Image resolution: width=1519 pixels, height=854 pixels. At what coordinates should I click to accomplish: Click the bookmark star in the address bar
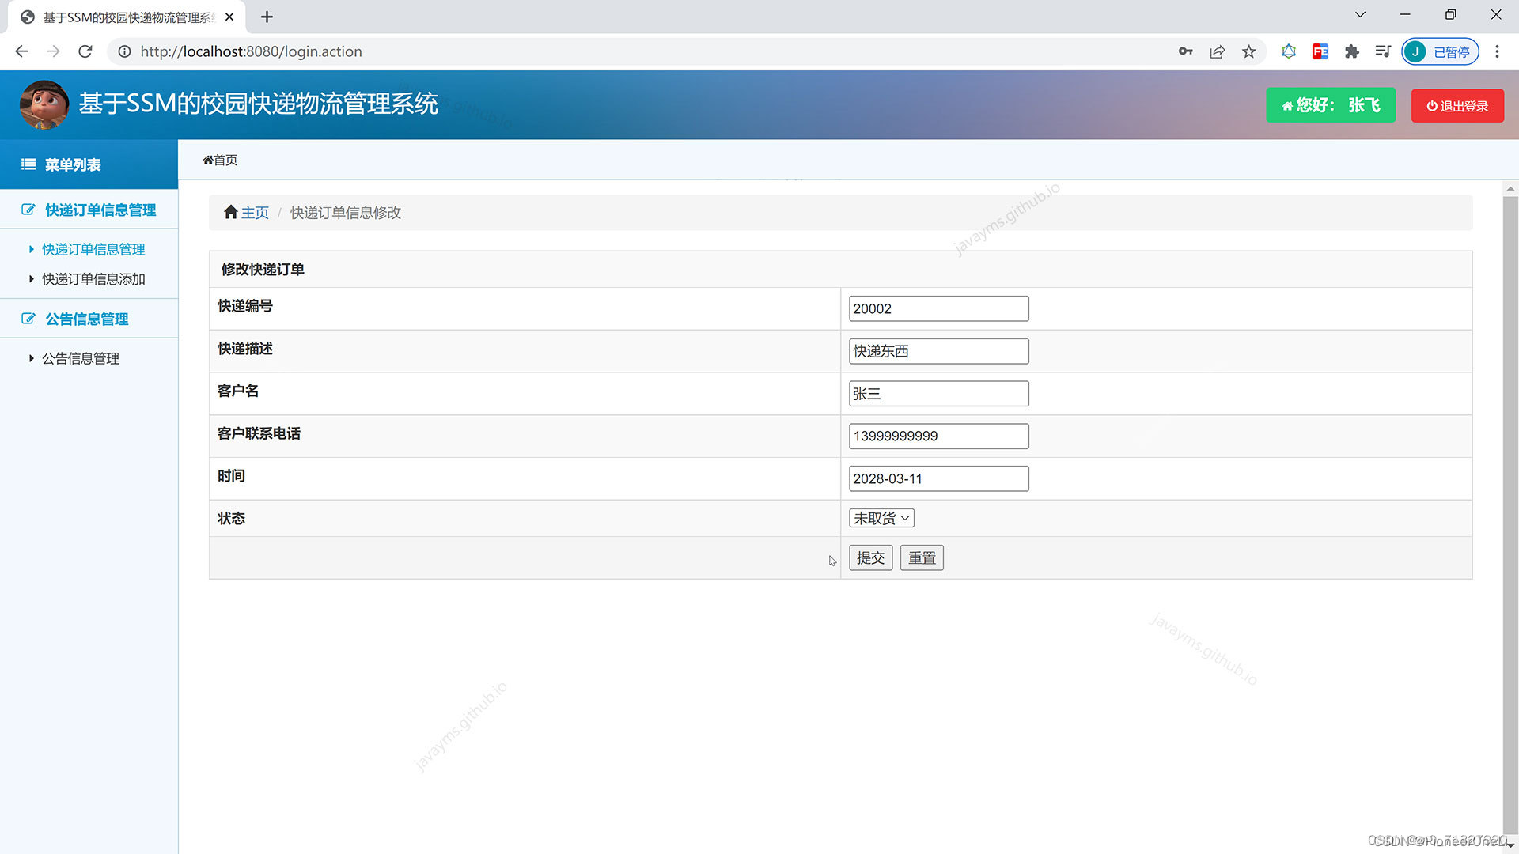click(1248, 51)
